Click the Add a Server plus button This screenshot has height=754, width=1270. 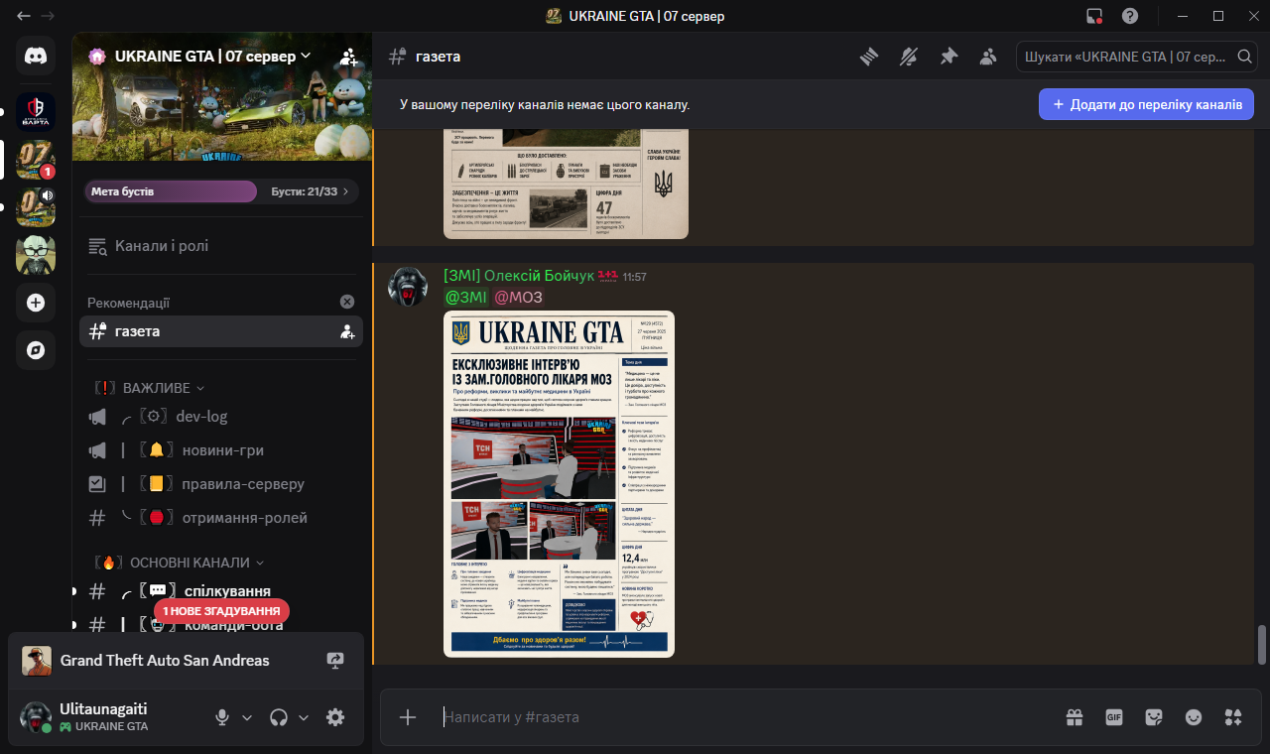36,303
